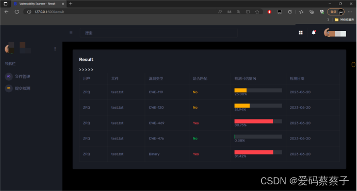Open the dark mask extension icon
This screenshot has width=357, height=191.
(x=280, y=12)
